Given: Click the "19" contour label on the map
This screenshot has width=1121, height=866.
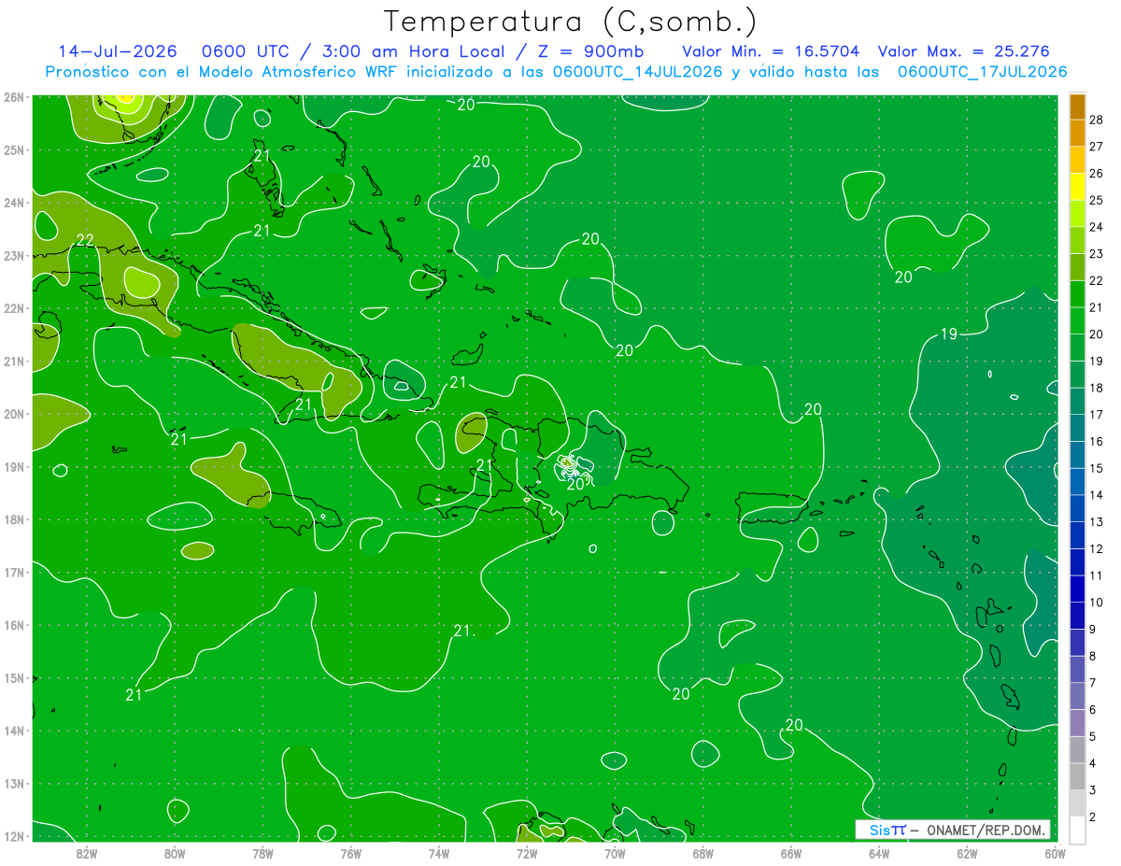Looking at the screenshot, I should [948, 334].
